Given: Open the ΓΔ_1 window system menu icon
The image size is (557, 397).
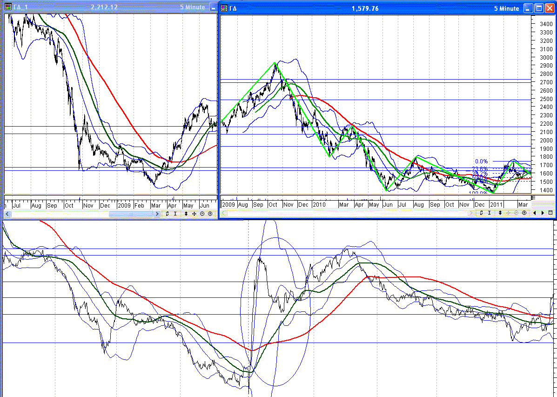Looking at the screenshot, I should [x=8, y=7].
